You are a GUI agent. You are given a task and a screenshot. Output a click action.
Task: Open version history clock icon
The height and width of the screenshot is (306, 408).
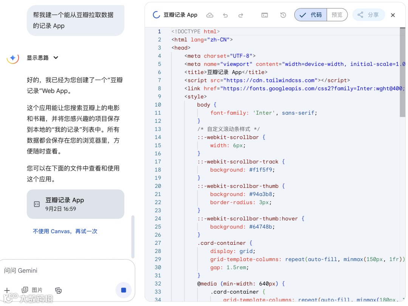tap(283, 15)
